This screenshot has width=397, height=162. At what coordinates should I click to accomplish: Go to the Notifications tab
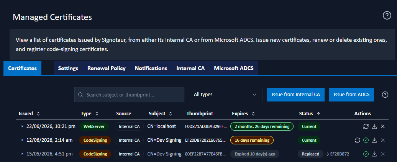coord(151,68)
